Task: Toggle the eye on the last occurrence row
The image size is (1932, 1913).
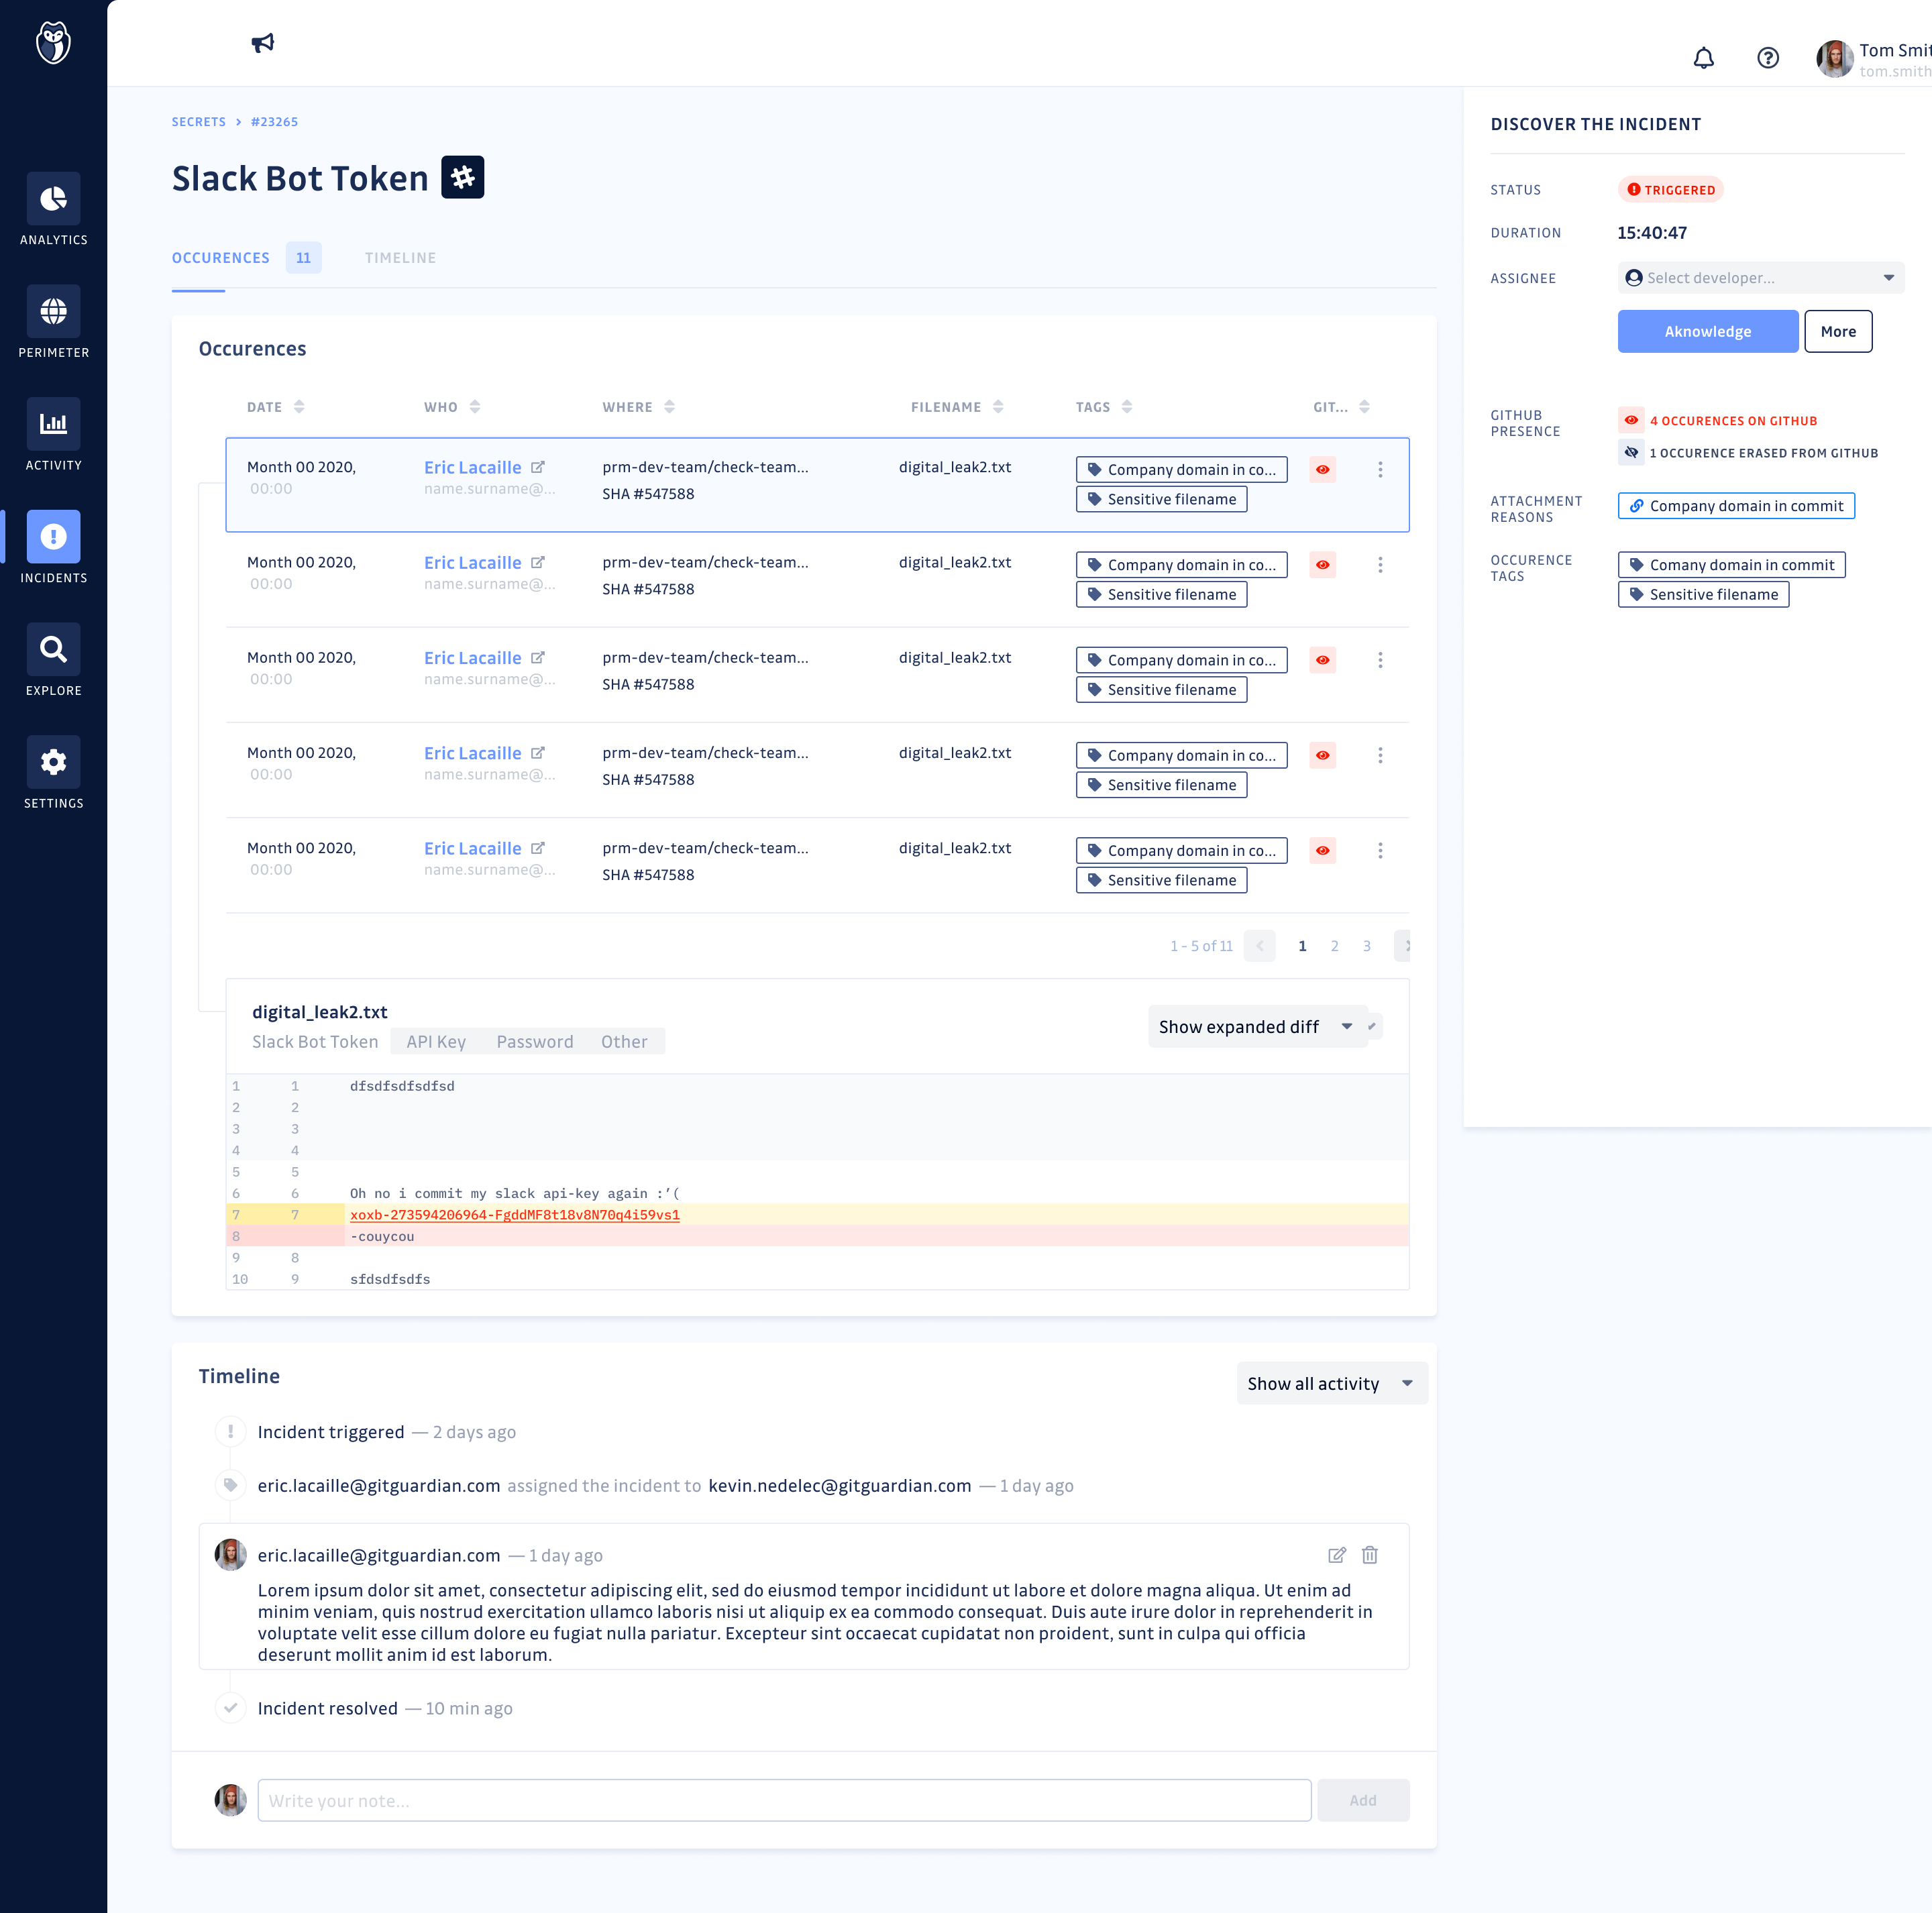Action: (x=1322, y=850)
